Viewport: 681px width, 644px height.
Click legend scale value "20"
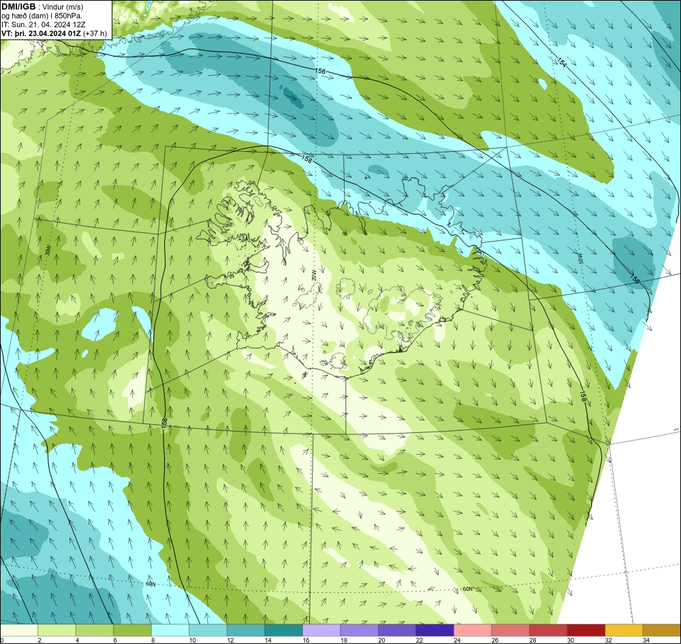pyautogui.click(x=381, y=640)
